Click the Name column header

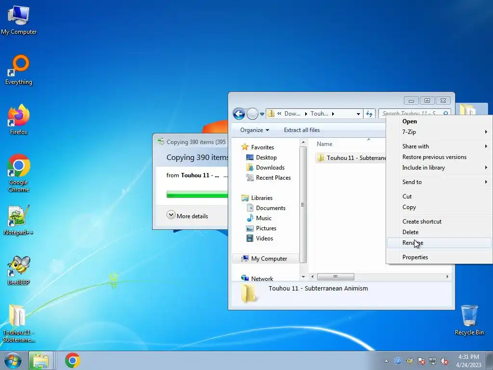[324, 144]
